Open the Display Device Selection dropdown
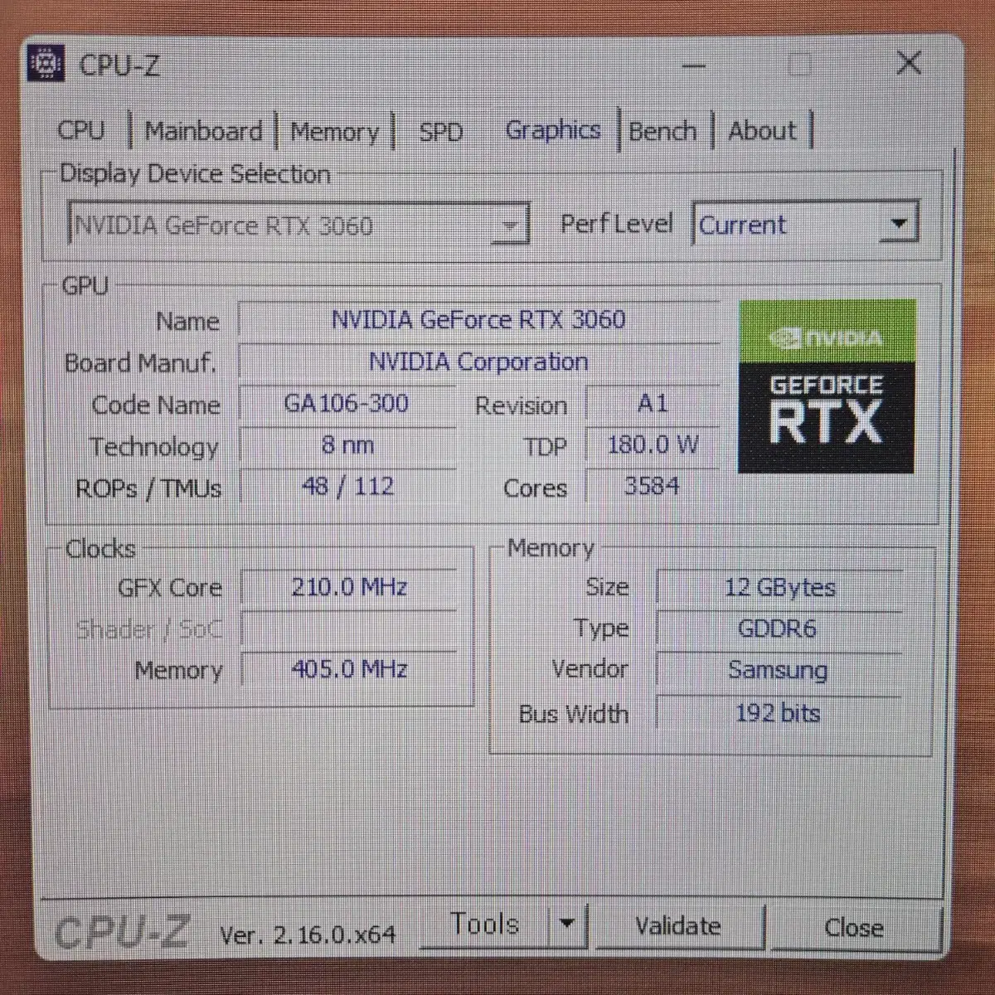 pos(512,225)
